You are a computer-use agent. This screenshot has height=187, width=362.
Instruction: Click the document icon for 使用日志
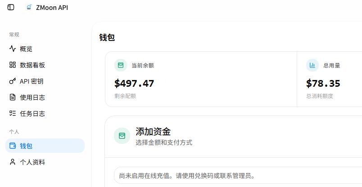click(13, 97)
